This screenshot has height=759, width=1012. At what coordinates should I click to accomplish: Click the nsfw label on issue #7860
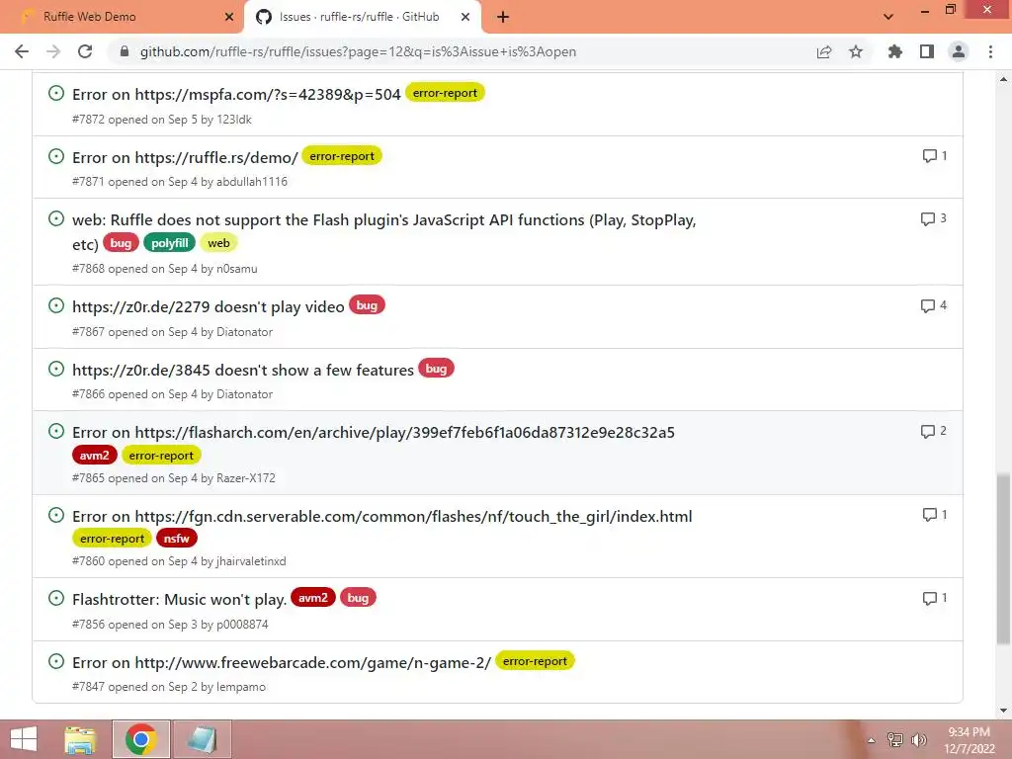pyautogui.click(x=176, y=539)
